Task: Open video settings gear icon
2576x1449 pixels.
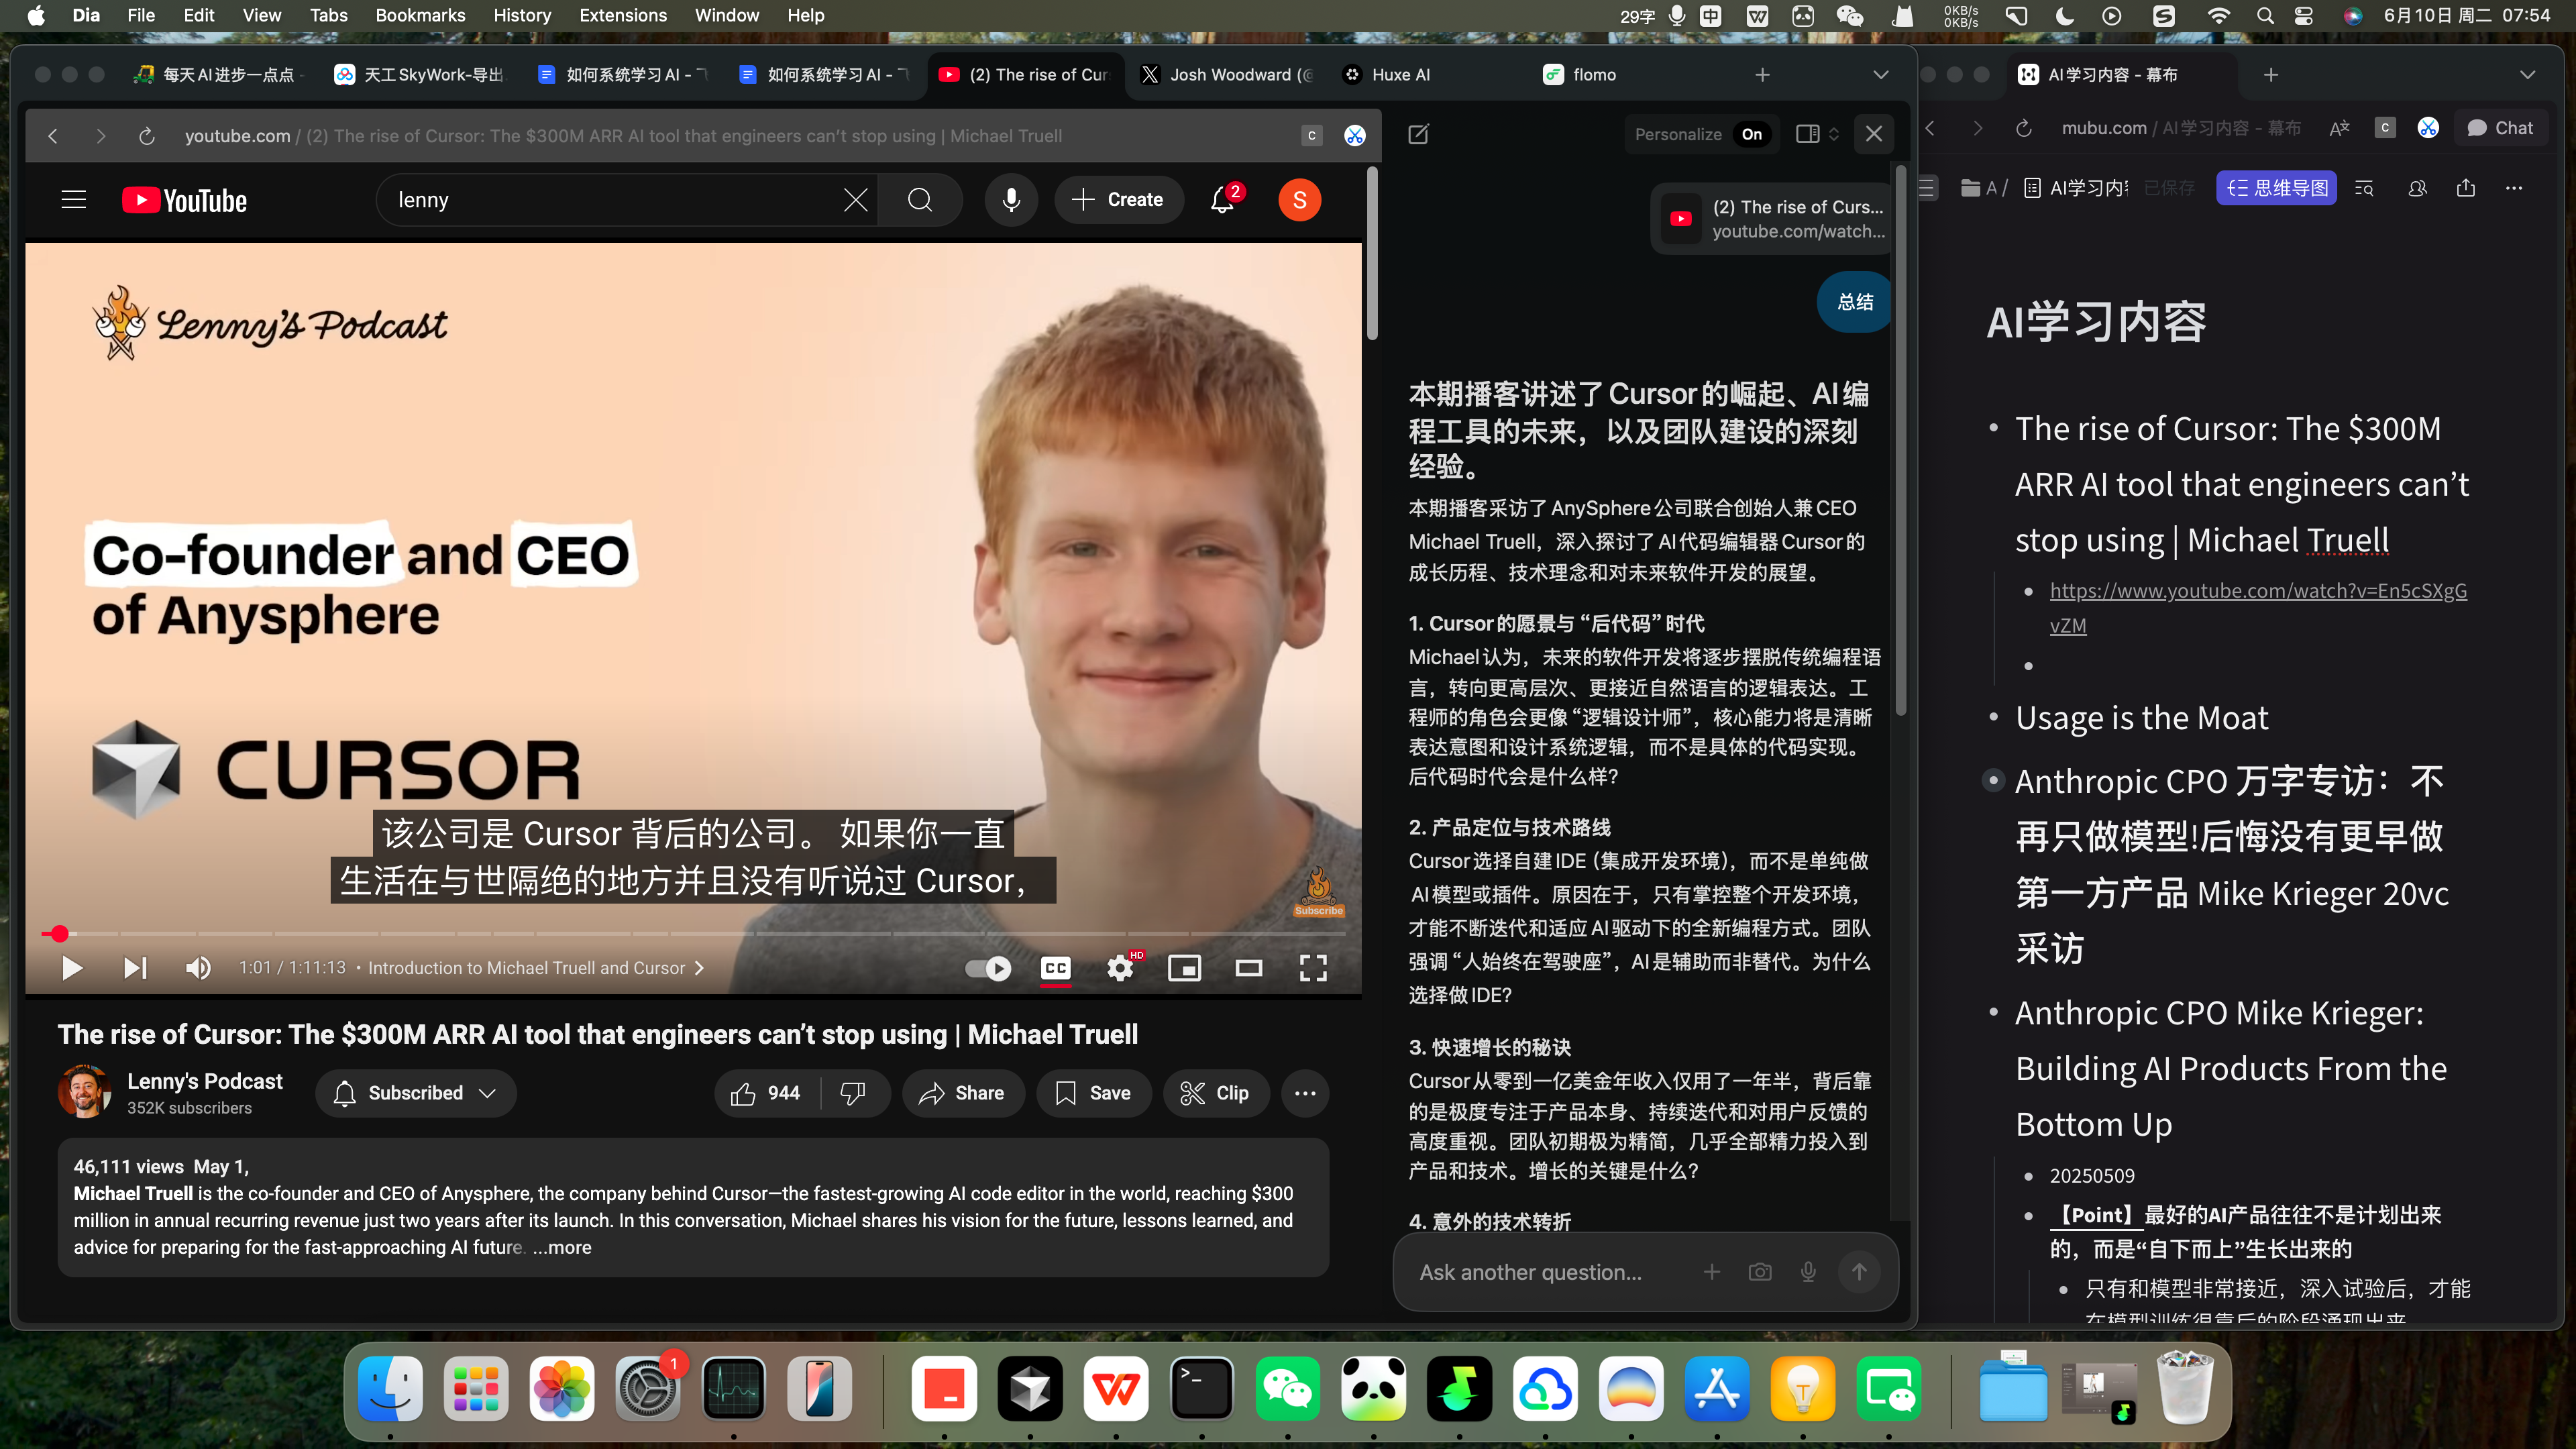Action: [1120, 968]
